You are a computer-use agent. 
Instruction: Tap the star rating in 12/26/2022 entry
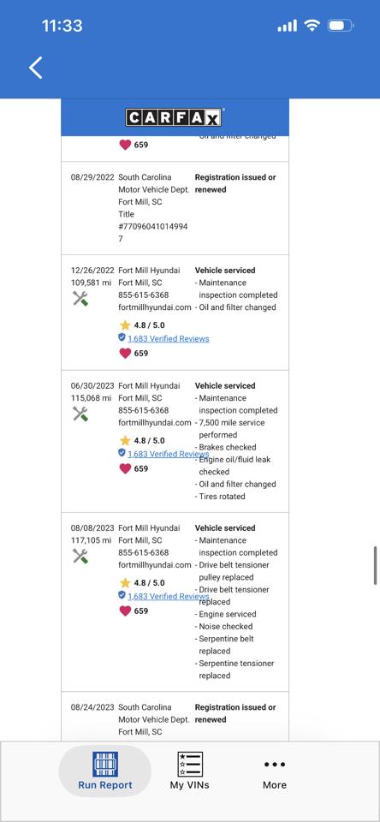[142, 325]
